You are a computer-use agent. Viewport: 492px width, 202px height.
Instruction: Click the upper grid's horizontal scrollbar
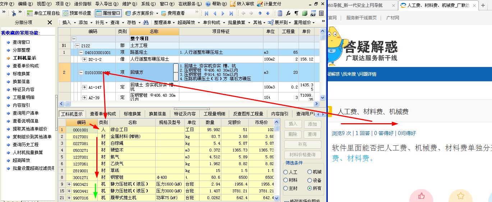[x=189, y=104]
